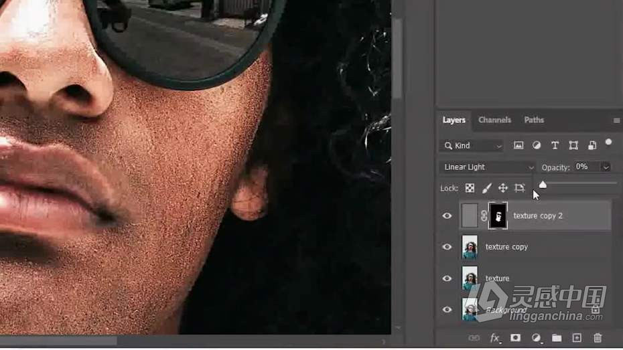The height and width of the screenshot is (350, 623).
Task: Filter layers by type layer icon
Action: (x=555, y=146)
